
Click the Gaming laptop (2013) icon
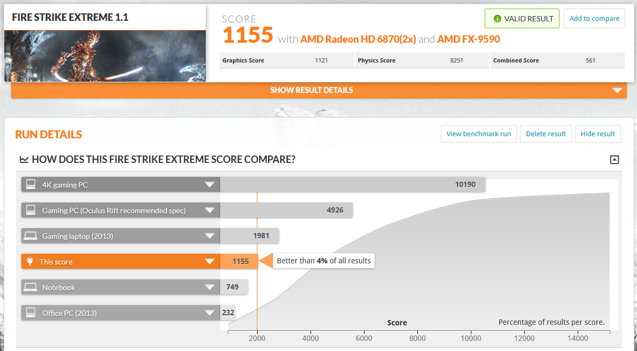click(30, 236)
